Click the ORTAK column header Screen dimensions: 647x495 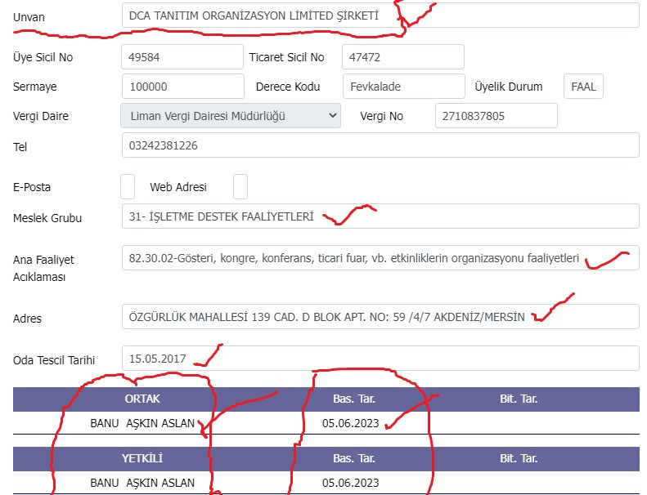pos(142,399)
